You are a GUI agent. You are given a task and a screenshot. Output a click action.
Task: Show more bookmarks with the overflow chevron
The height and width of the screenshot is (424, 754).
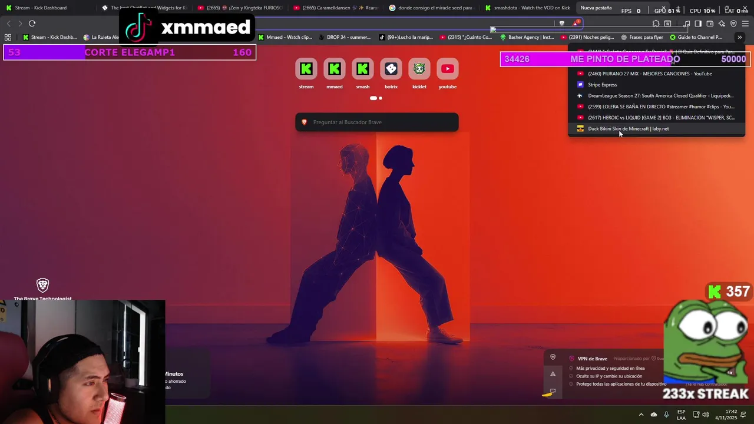(739, 37)
